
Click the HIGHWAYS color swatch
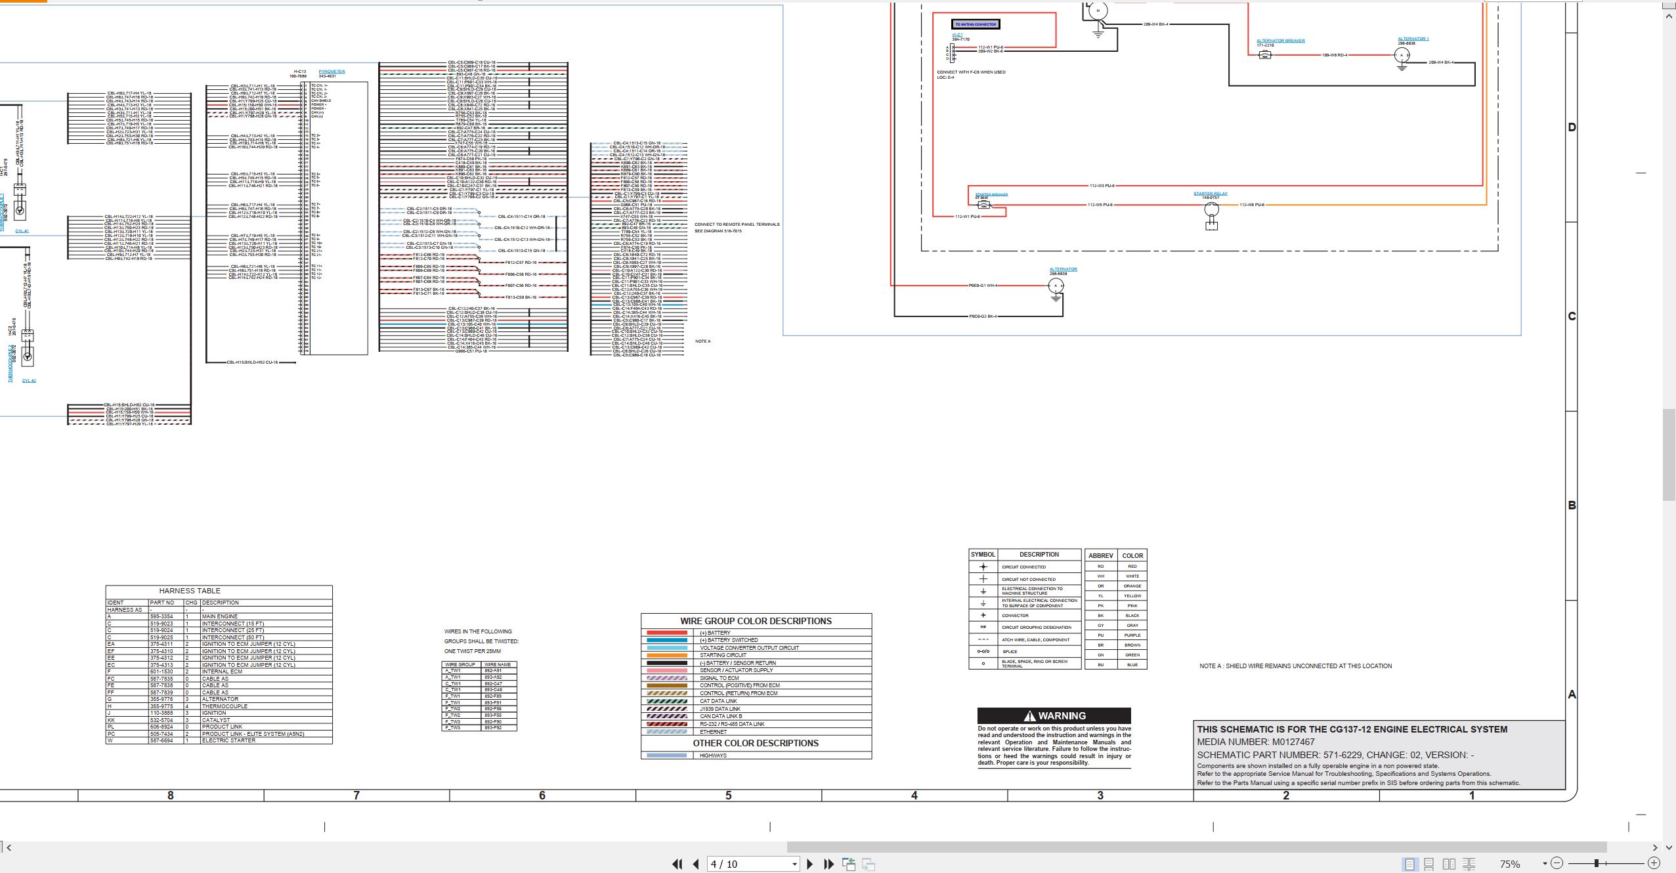point(666,756)
